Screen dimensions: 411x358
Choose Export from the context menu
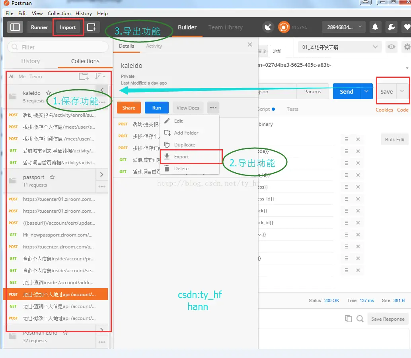(189, 157)
